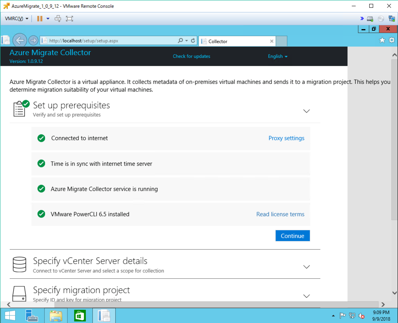
Task: Go forward in Internet Explorer
Action: (x=33, y=40)
